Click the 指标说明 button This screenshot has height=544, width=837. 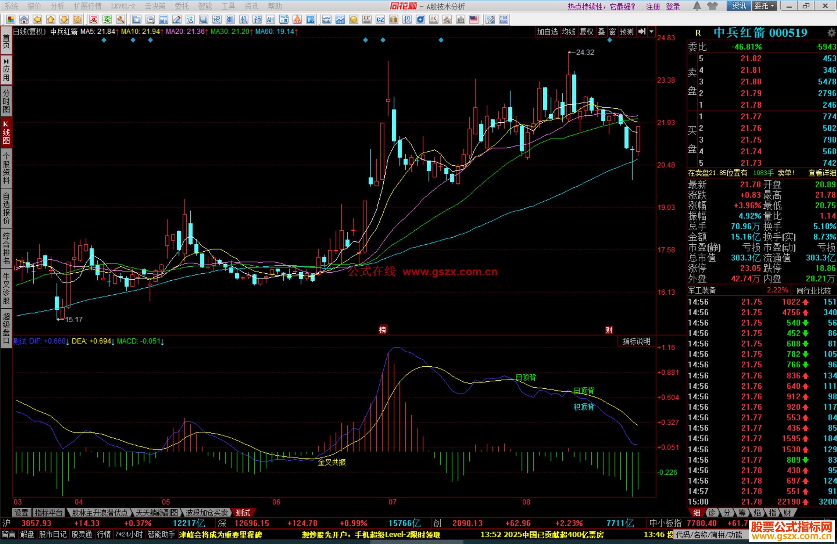[636, 341]
